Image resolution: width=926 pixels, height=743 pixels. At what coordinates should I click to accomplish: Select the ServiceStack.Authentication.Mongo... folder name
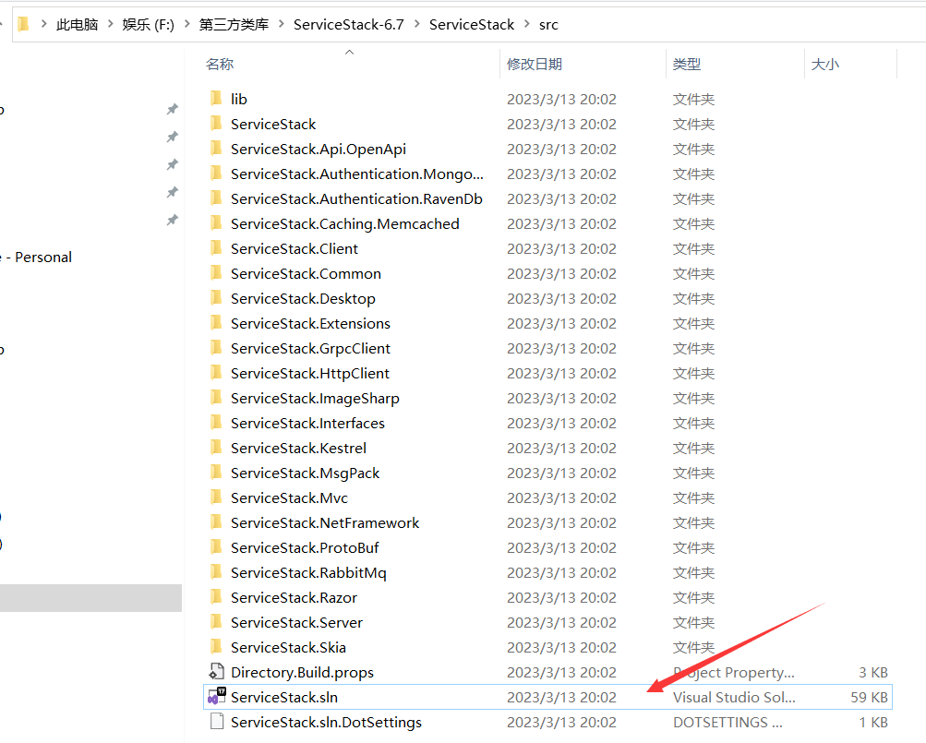(357, 174)
